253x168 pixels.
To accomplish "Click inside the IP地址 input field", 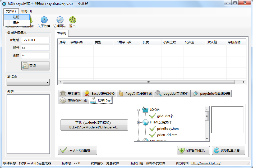I will [35, 40].
